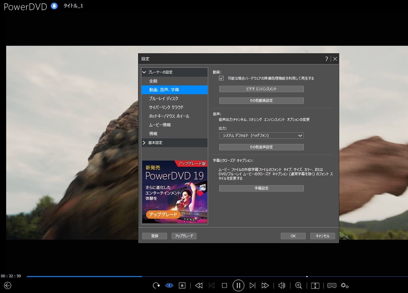Open the settings gears icon
This screenshot has height=293, width=408.
(x=345, y=285)
